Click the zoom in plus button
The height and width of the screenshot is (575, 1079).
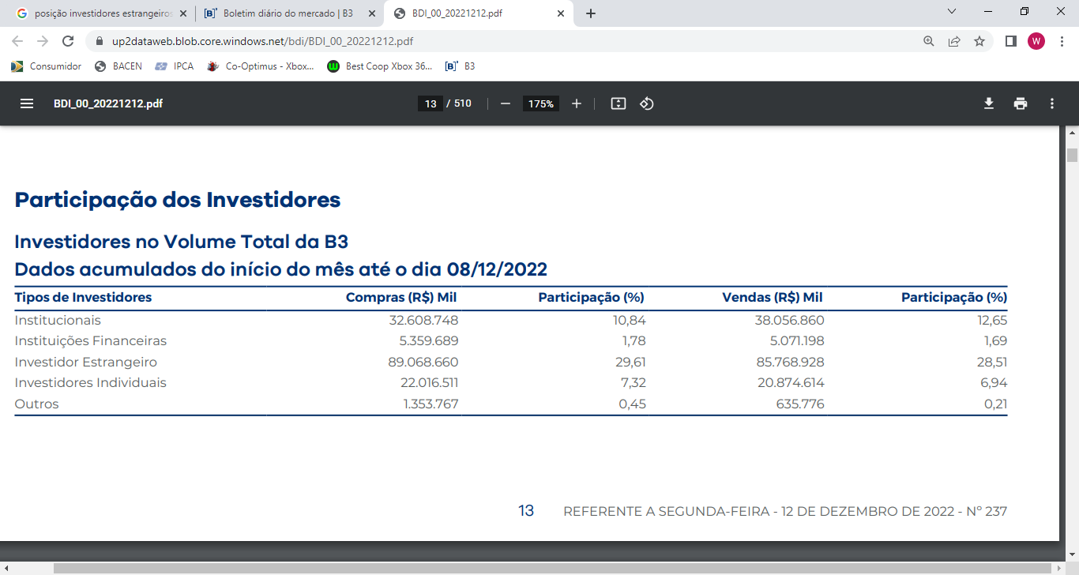coord(577,103)
